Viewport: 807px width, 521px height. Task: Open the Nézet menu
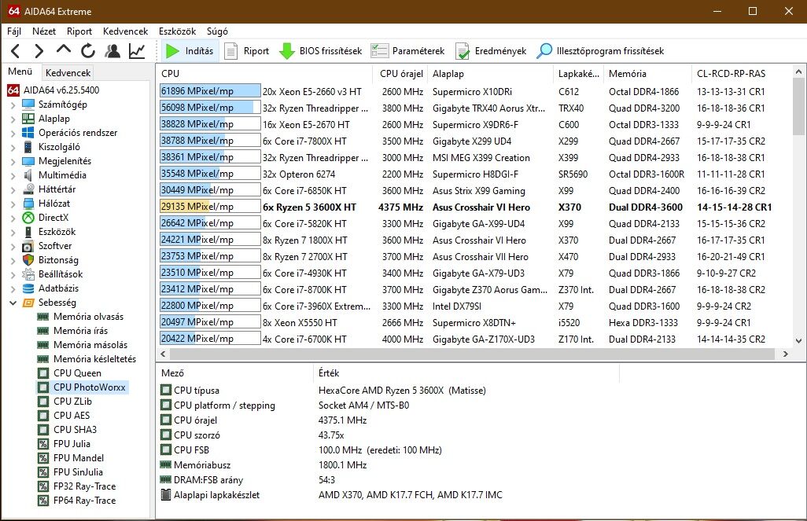click(x=44, y=31)
